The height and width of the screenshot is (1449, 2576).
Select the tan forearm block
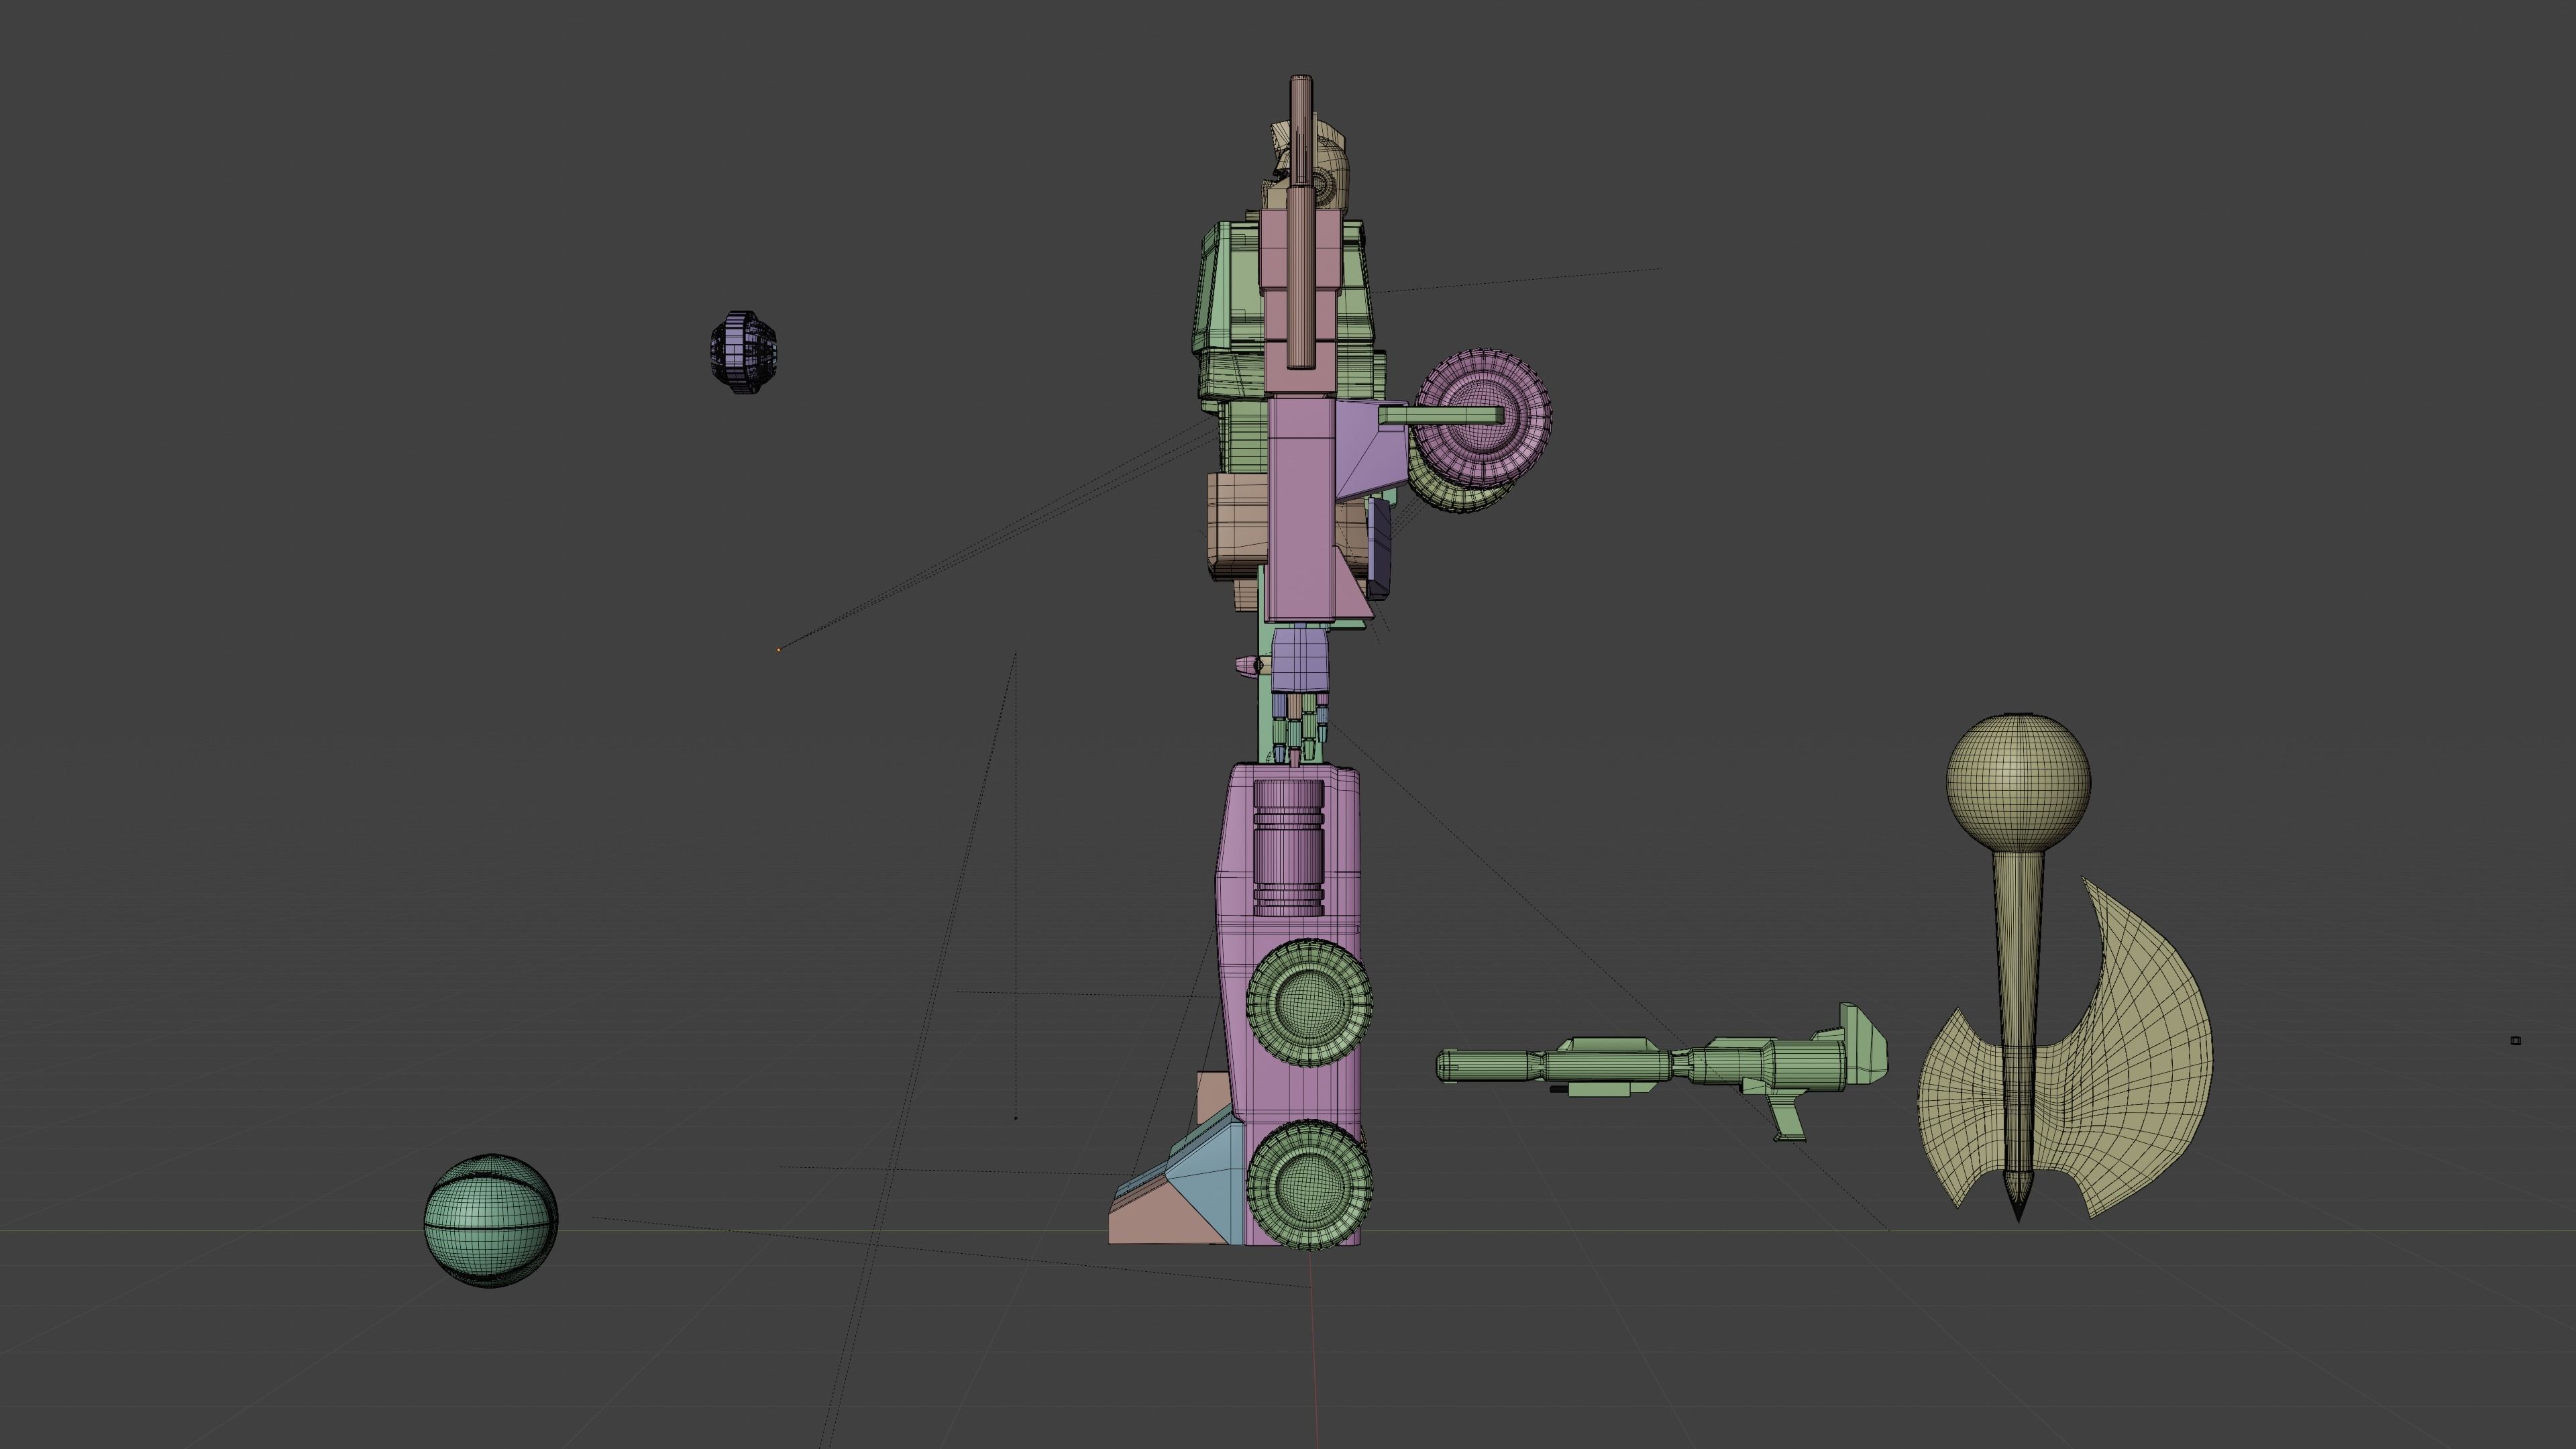click(1238, 525)
